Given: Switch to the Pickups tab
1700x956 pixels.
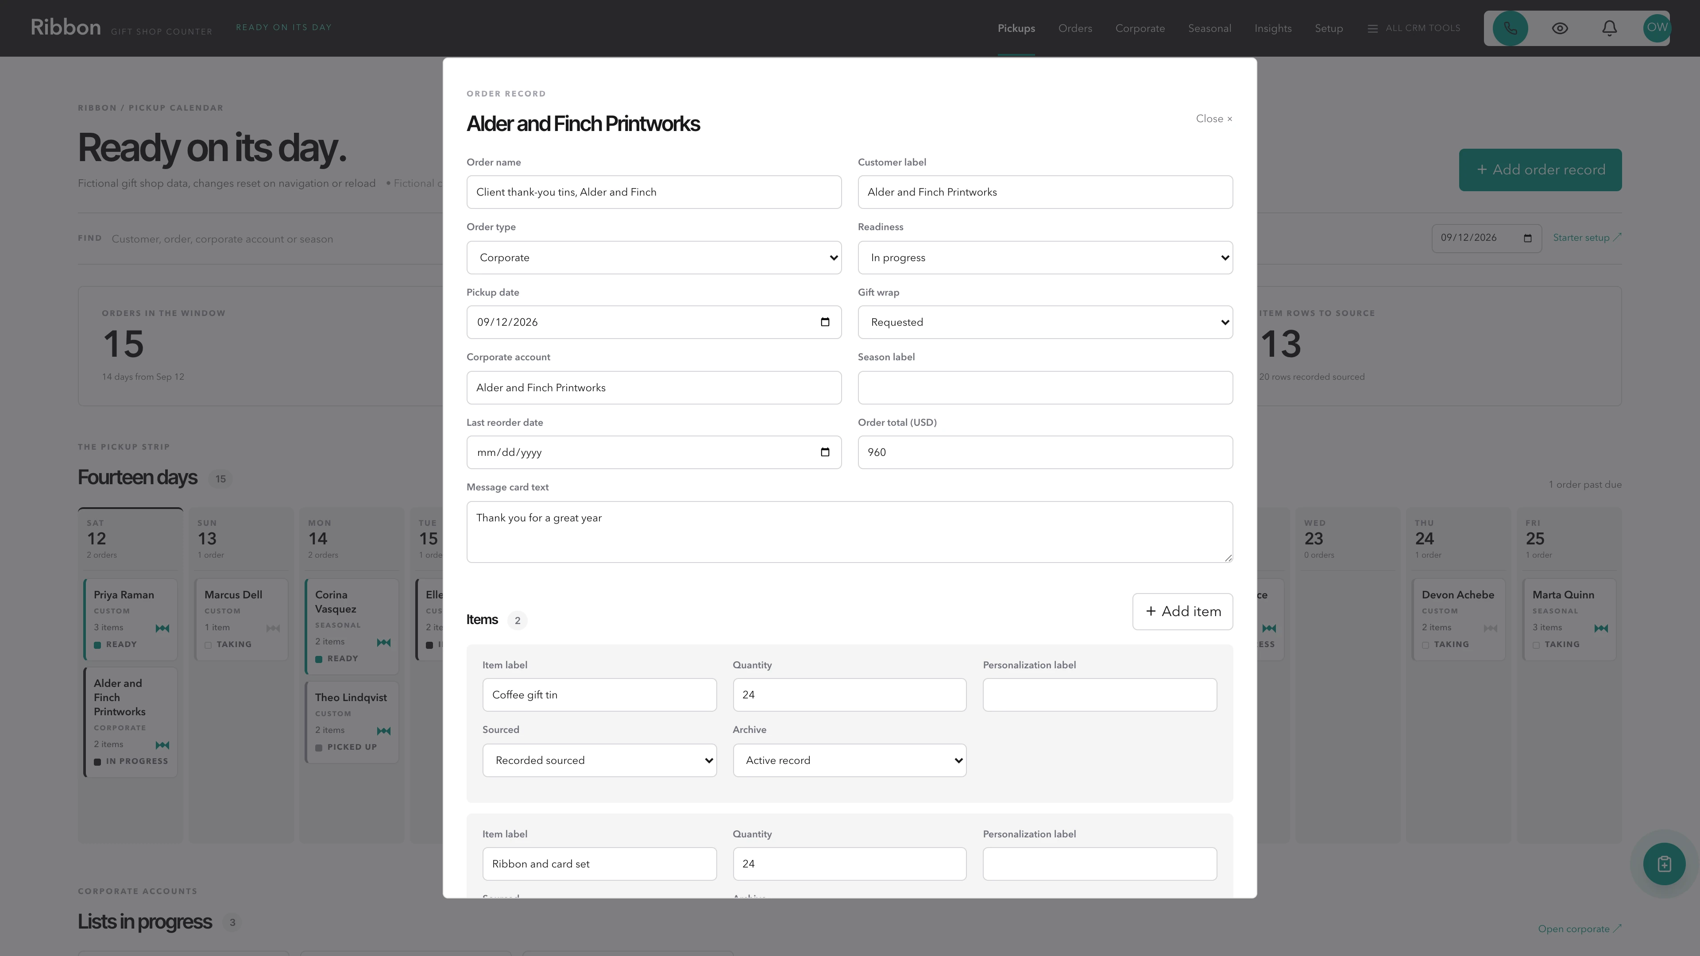Looking at the screenshot, I should (1016, 28).
